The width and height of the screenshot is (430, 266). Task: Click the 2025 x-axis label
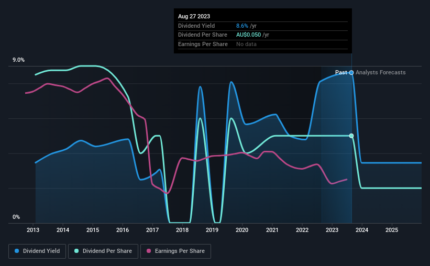click(x=392, y=230)
